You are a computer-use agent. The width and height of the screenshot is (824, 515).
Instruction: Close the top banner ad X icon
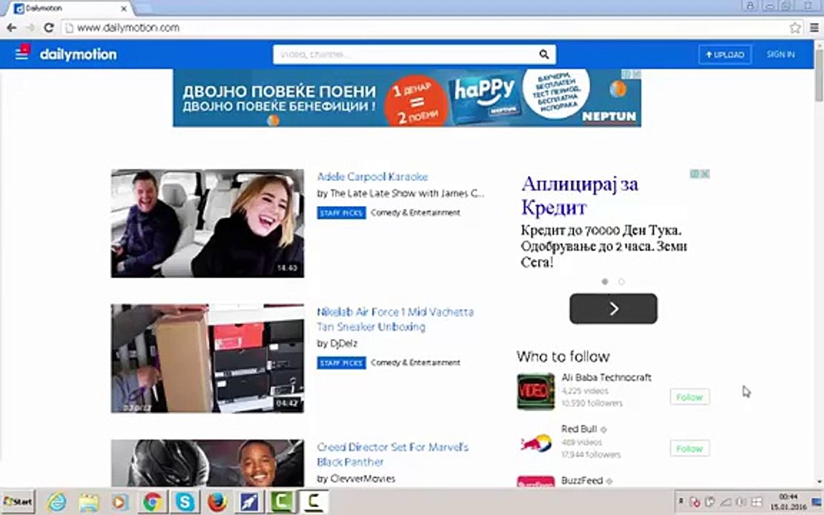(x=637, y=74)
